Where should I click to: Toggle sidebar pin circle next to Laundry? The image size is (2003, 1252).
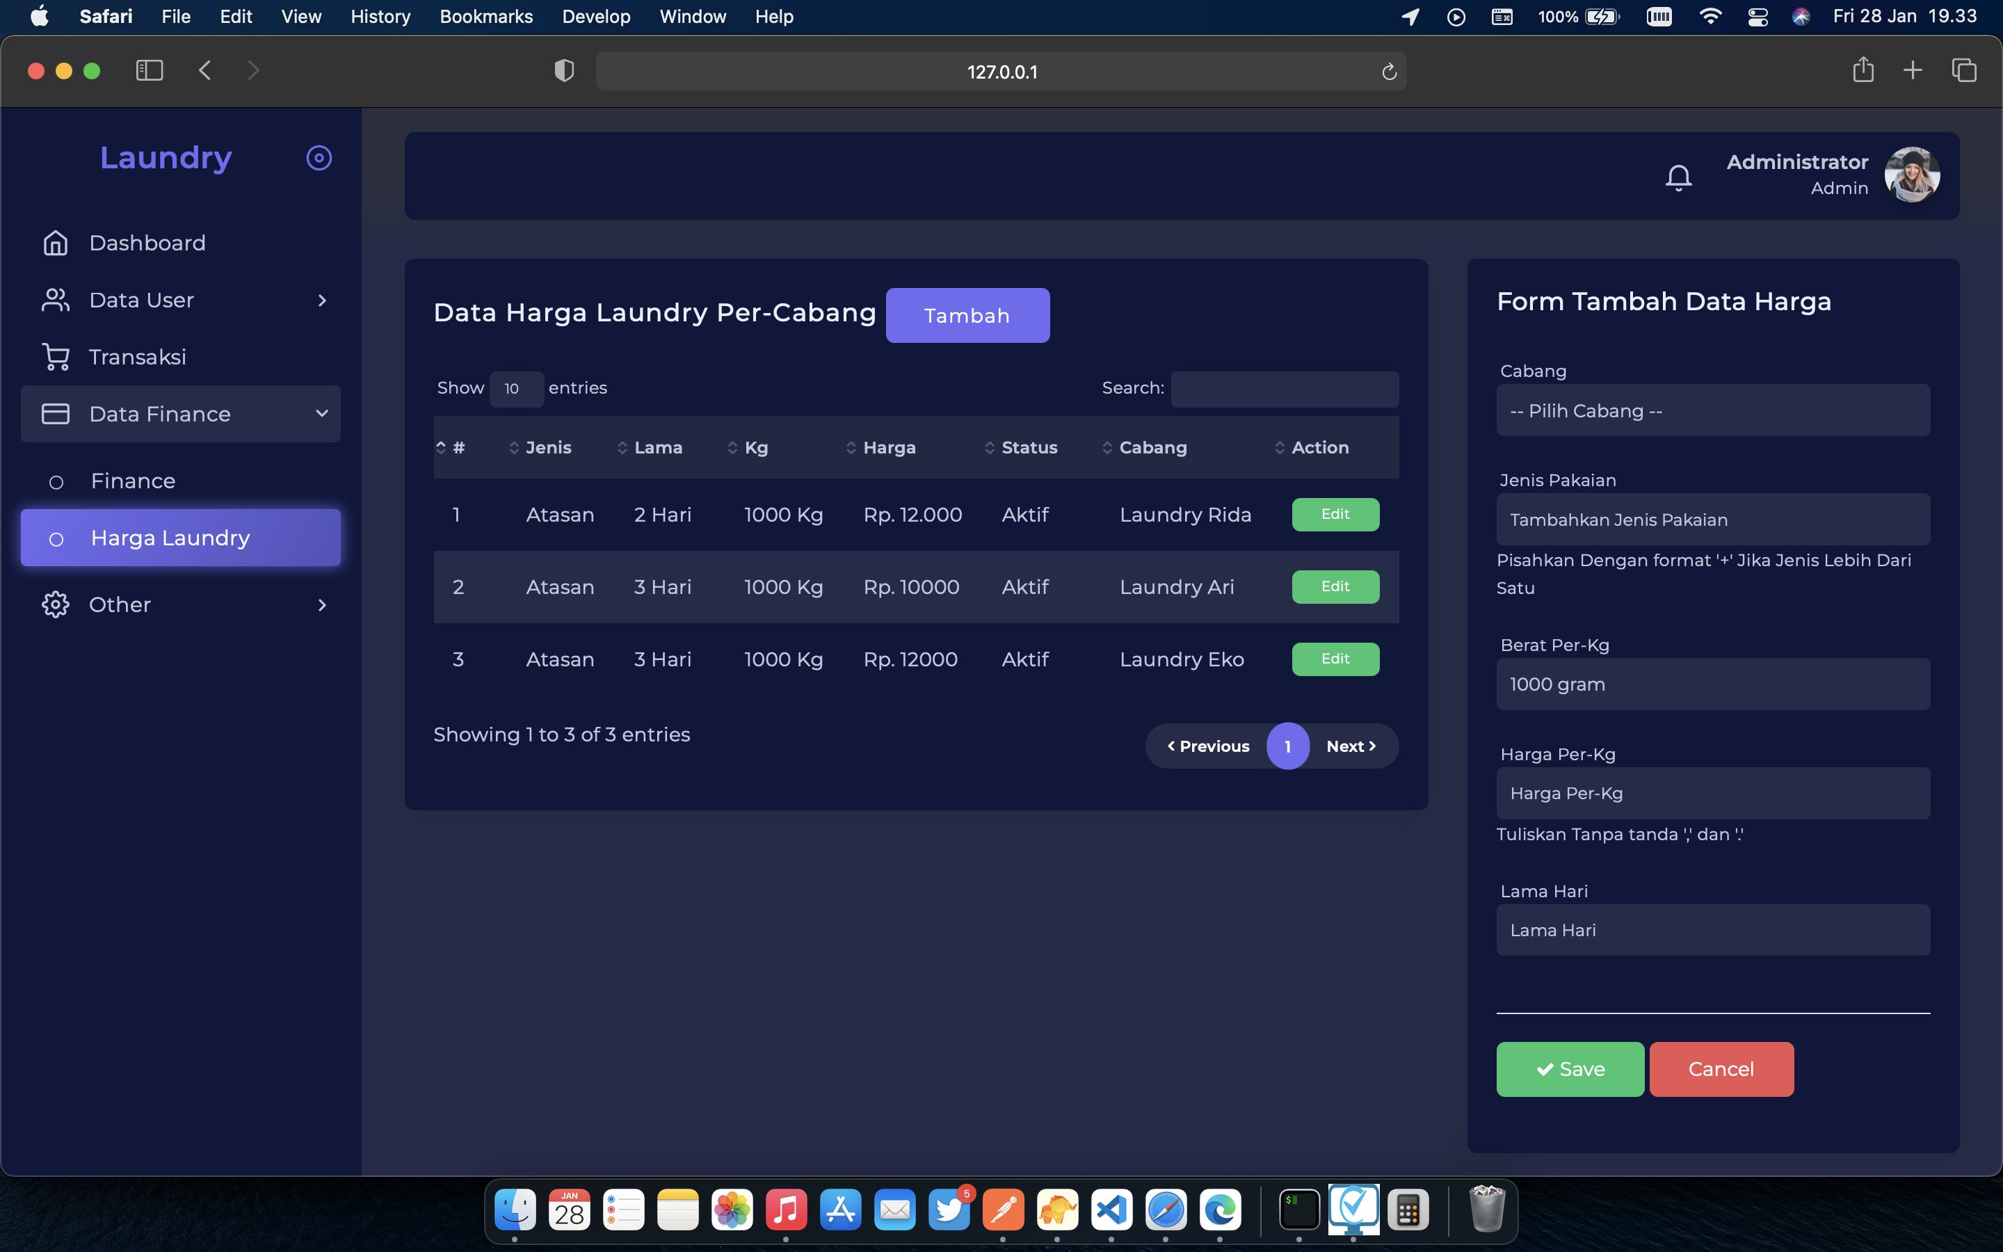click(x=319, y=157)
